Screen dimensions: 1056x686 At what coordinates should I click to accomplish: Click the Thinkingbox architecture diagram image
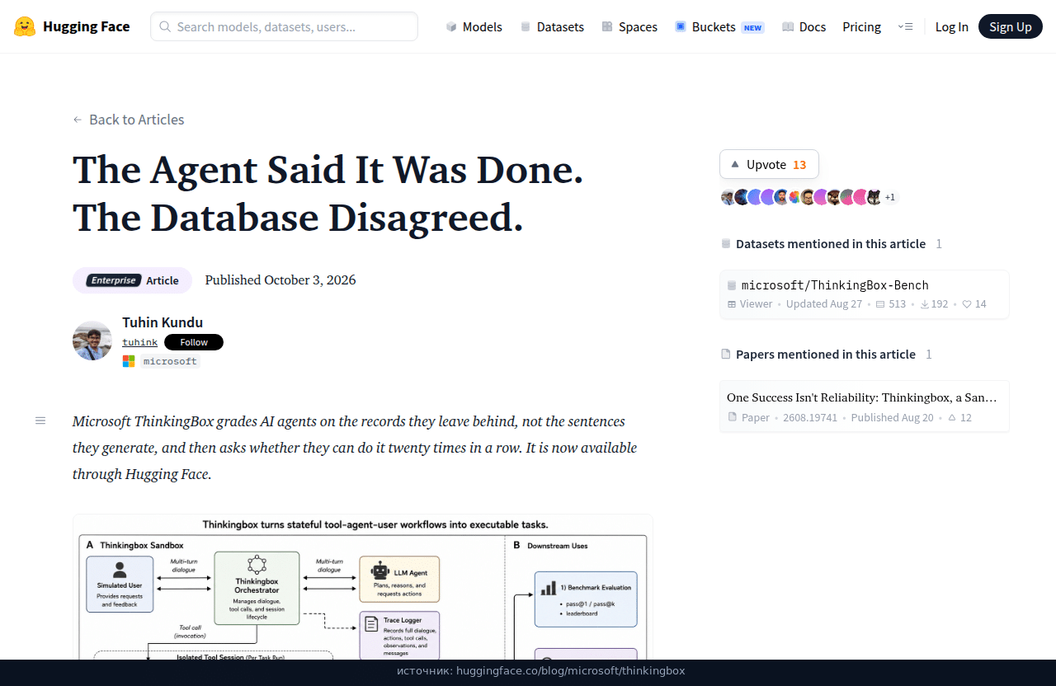363,587
